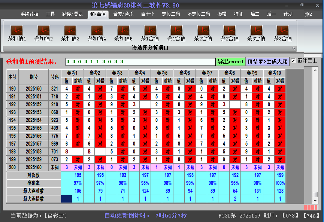
Task: Click the 未知 number cell in row 200
Action: click(55, 167)
